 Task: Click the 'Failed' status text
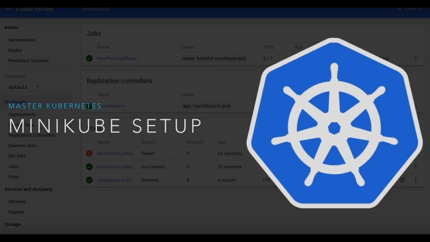point(148,153)
